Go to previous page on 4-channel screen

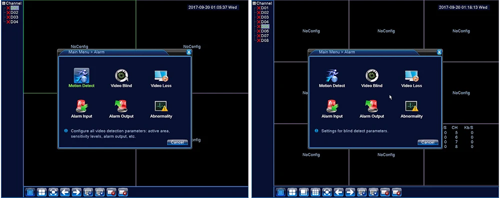[x=65, y=192]
